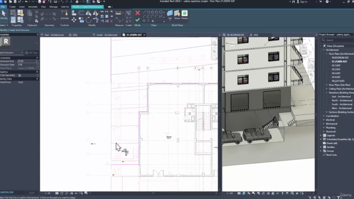
Task: Open the Create ribbon tab
Action: click(x=12, y=7)
